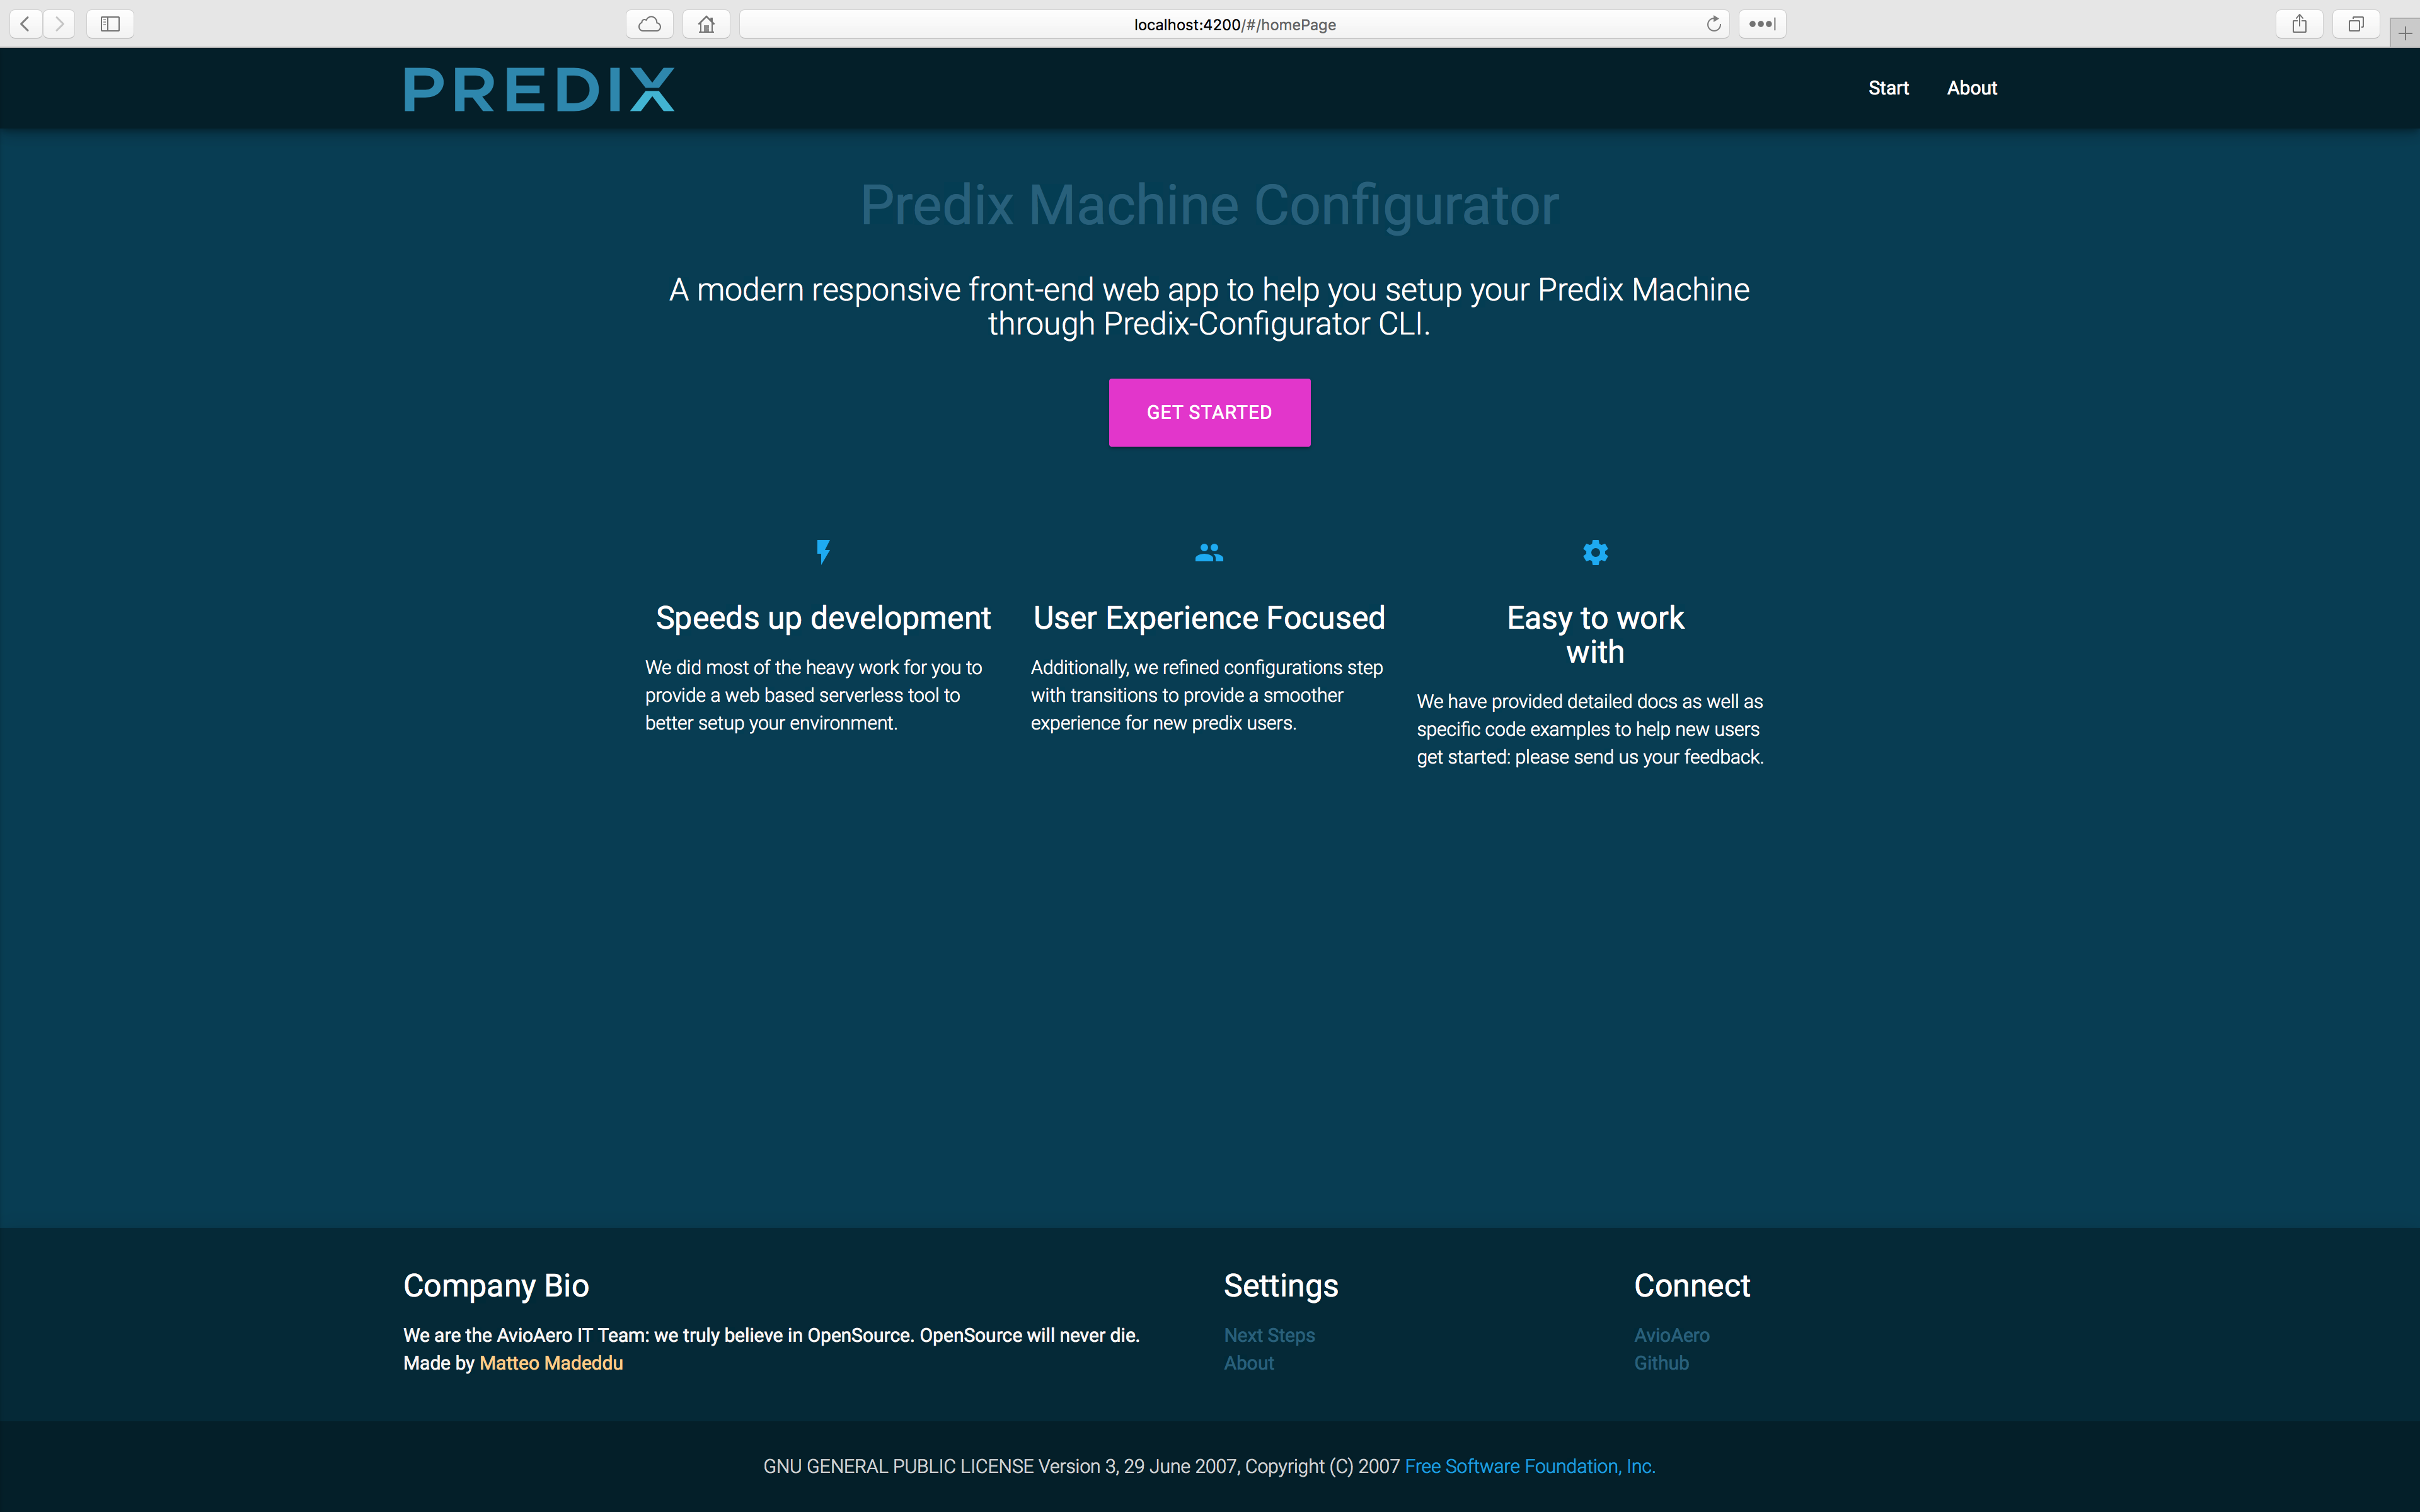The height and width of the screenshot is (1512, 2420).
Task: Go back using browser back arrow
Action: 25,24
